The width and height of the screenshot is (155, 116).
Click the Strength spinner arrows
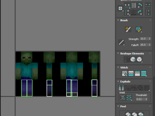coord(150,39)
